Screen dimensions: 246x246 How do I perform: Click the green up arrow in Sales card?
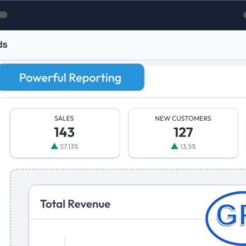pos(54,146)
